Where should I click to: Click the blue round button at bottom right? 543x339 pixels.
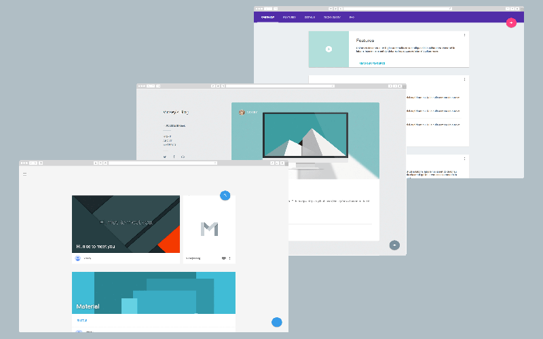click(277, 322)
